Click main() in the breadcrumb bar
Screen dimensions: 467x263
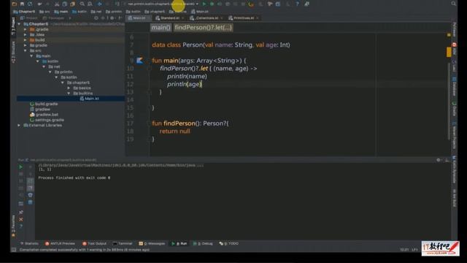(x=161, y=28)
